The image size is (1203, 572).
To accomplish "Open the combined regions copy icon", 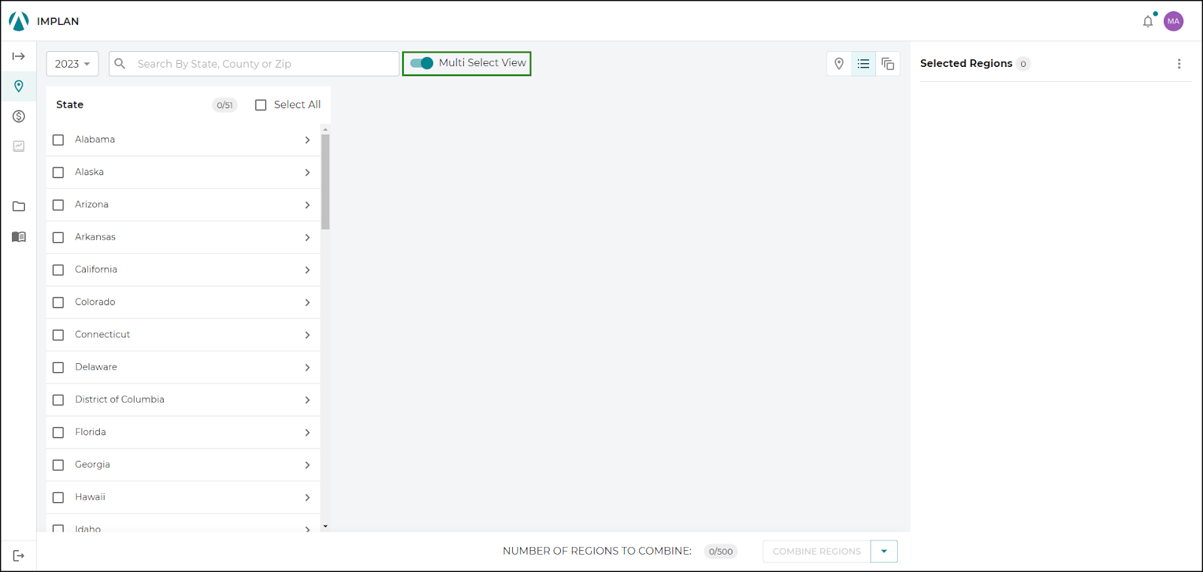I will 888,64.
